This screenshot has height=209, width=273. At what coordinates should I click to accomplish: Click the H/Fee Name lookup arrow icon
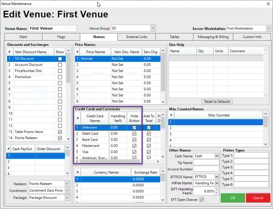(217, 183)
